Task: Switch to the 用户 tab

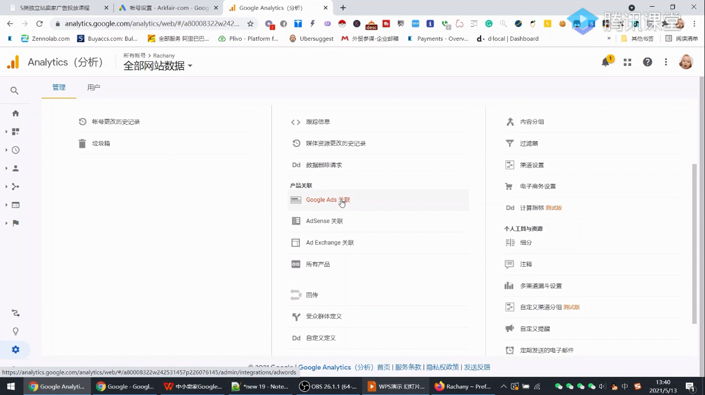Action: click(93, 87)
